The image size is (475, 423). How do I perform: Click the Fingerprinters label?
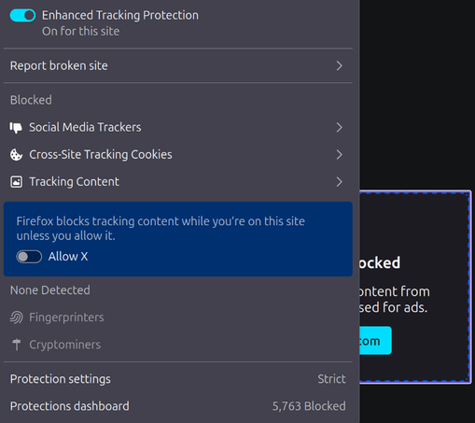[66, 317]
